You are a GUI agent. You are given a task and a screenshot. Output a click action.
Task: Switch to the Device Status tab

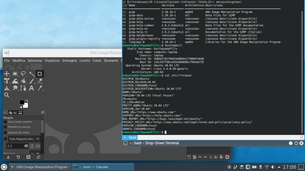tap(10, 112)
